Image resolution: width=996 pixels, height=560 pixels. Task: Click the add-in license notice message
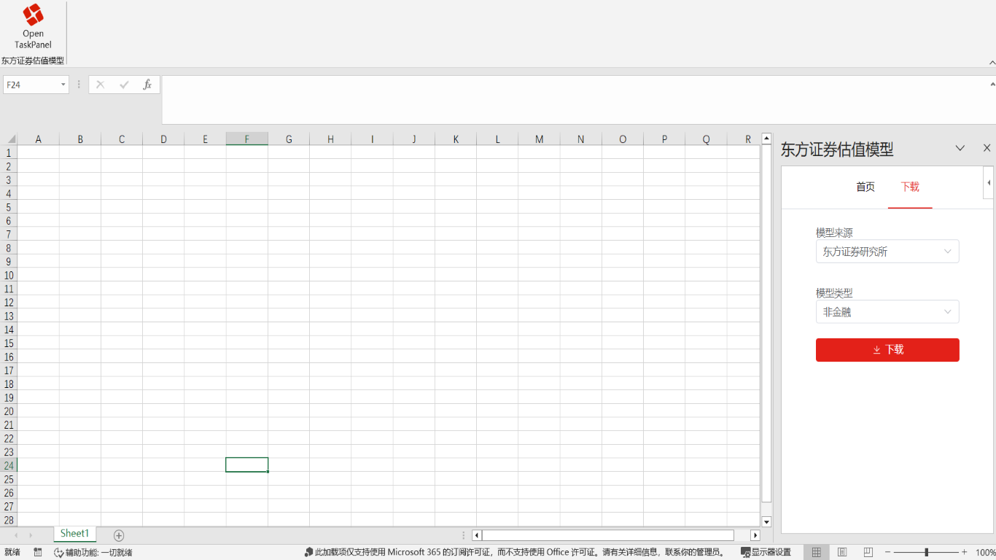pyautogui.click(x=515, y=553)
